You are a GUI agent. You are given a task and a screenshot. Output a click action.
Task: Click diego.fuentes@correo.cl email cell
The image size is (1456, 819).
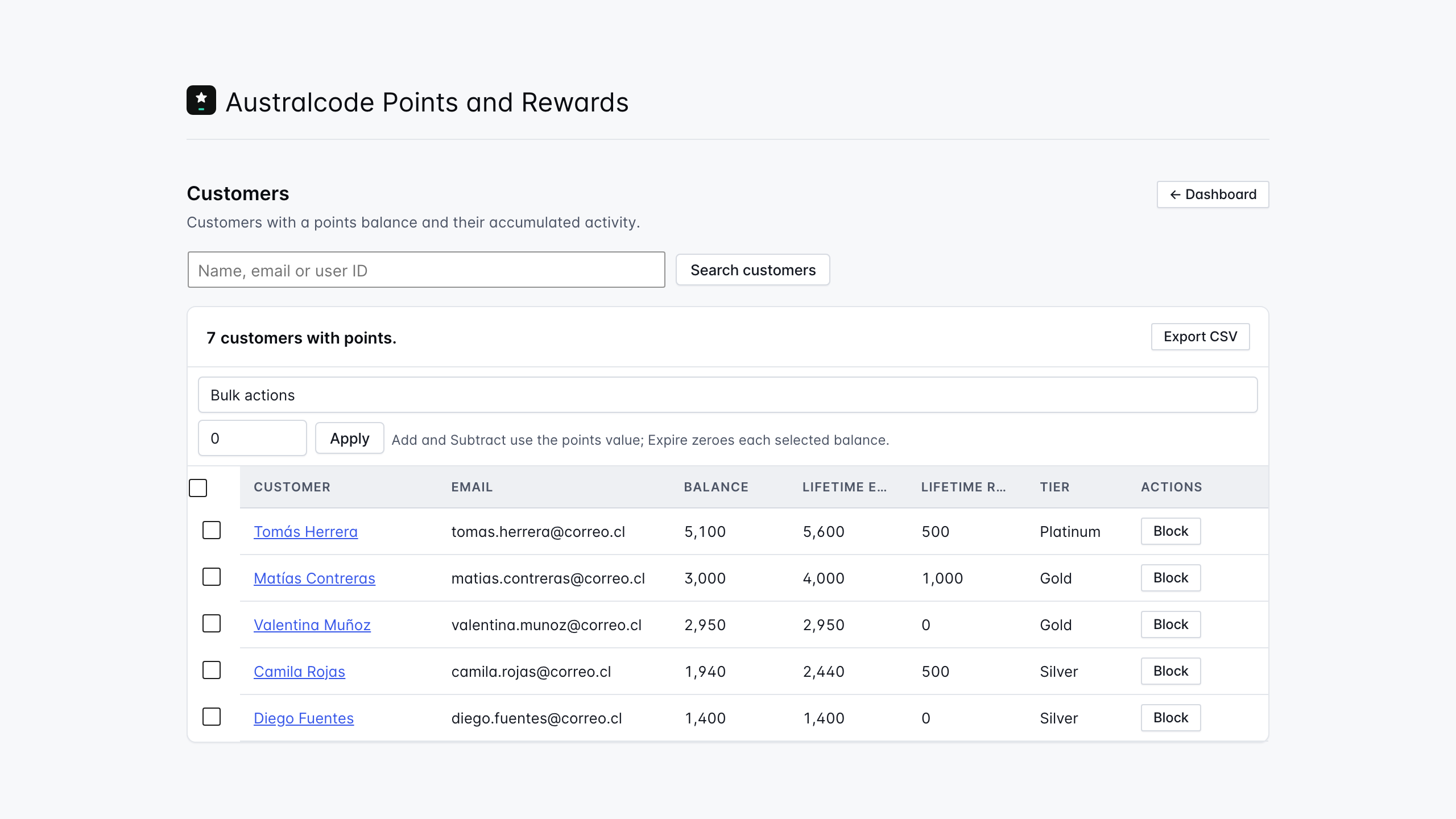pos(536,718)
